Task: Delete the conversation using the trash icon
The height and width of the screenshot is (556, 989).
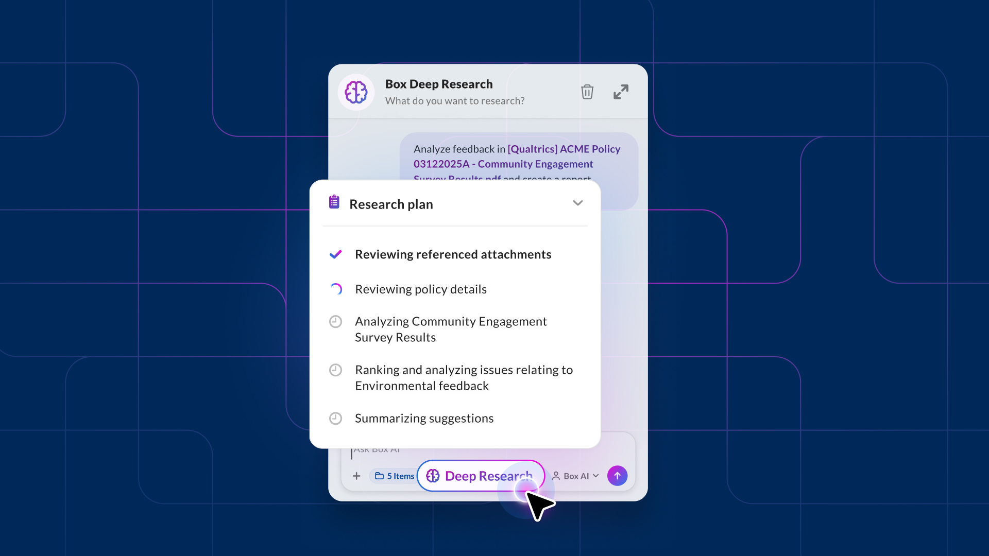Action: tap(587, 92)
